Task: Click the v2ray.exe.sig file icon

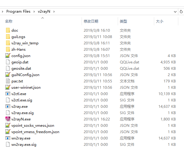Action: [x=8, y=113]
